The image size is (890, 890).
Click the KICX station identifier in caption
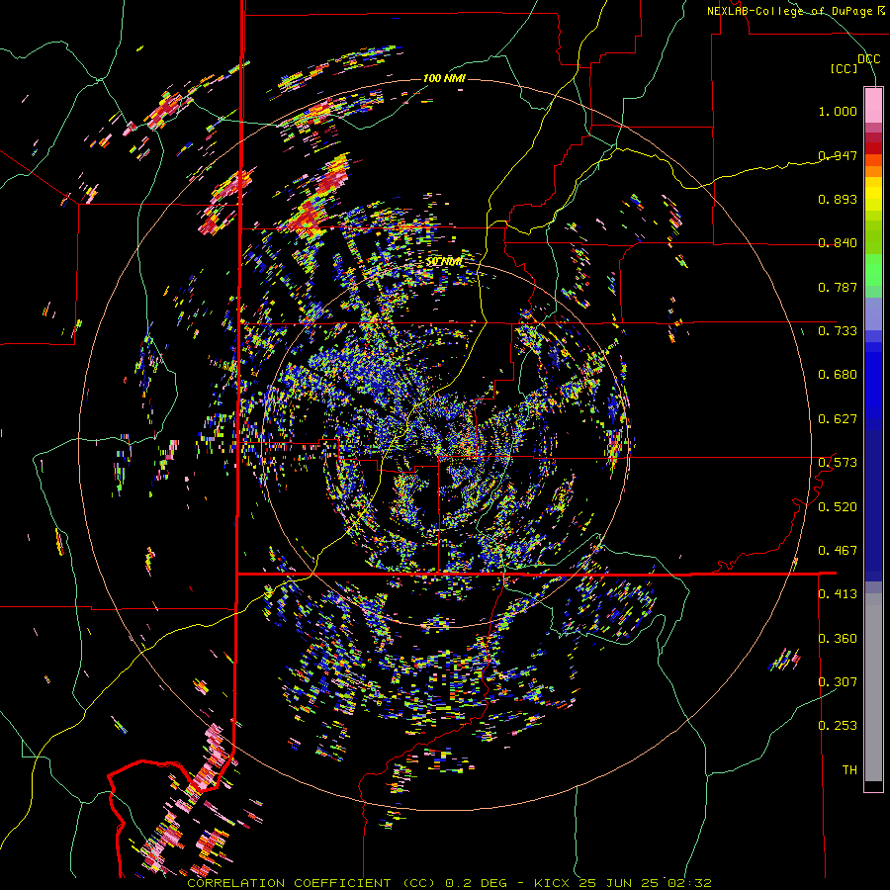tap(552, 883)
